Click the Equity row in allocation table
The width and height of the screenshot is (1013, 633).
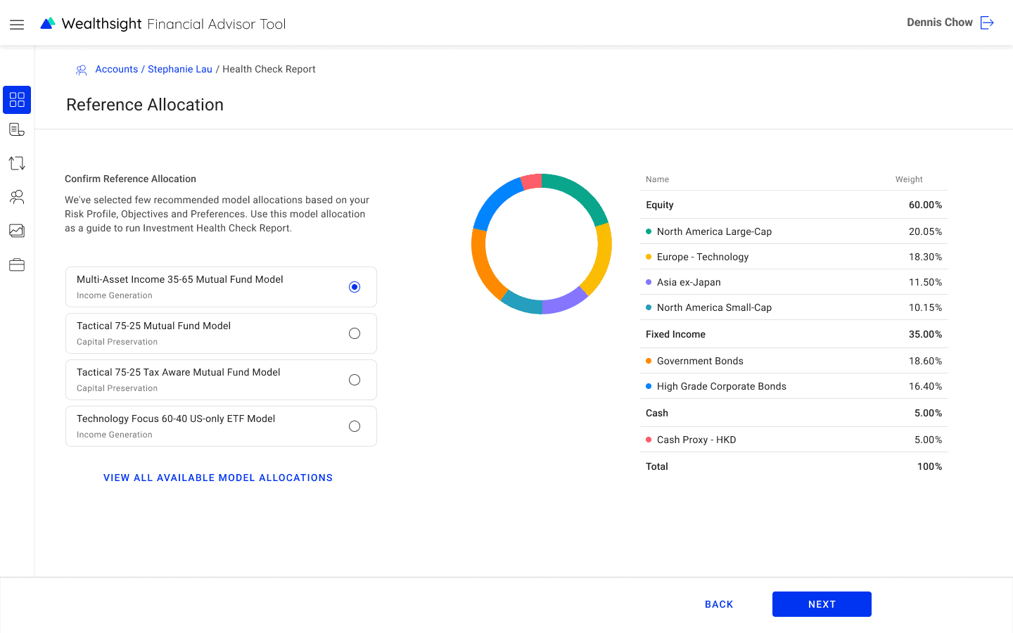(x=794, y=205)
